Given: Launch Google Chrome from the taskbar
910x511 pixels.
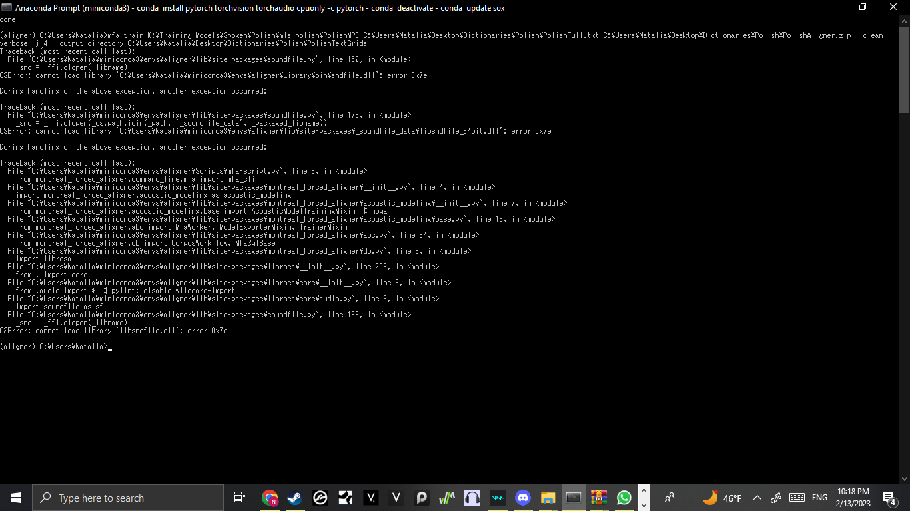Looking at the screenshot, I should tap(270, 497).
